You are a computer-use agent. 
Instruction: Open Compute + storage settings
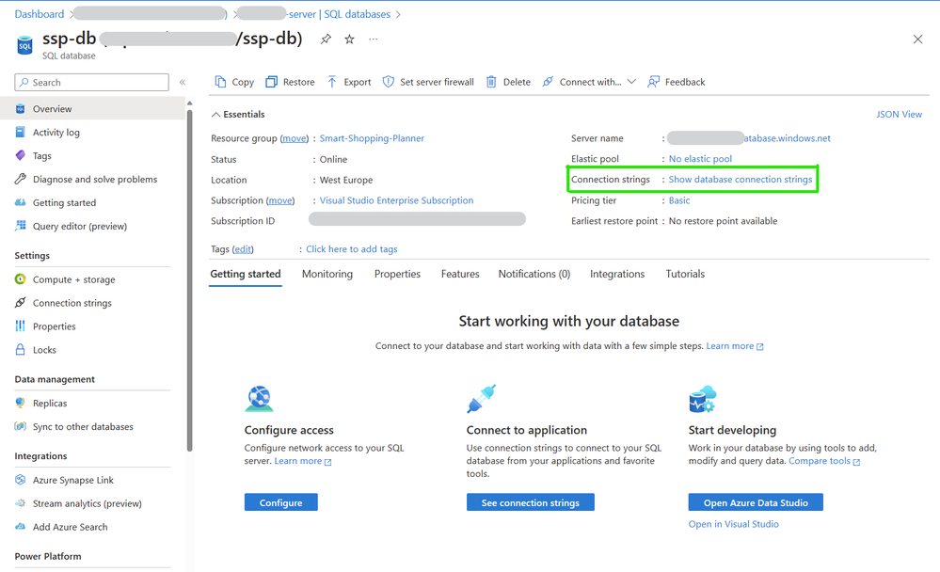[73, 279]
